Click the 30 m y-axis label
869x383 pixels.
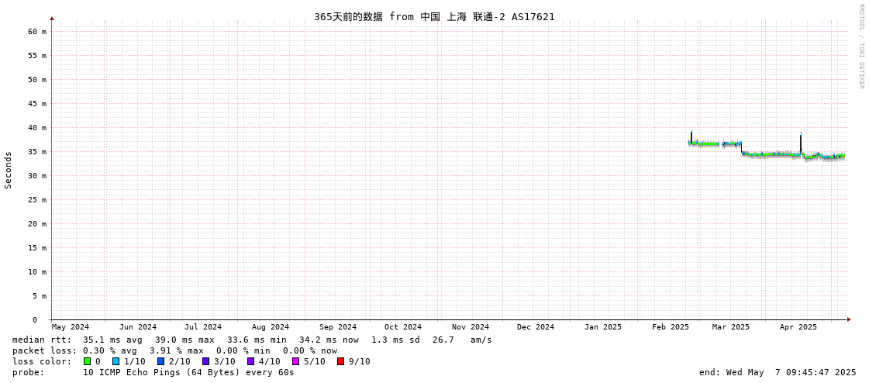(x=37, y=176)
